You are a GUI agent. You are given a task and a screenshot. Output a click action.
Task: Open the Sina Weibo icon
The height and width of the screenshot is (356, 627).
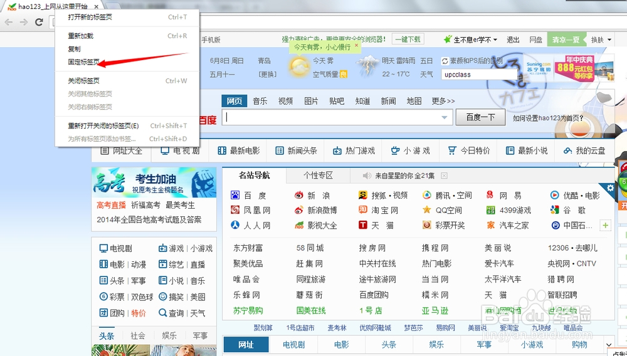coord(298,210)
